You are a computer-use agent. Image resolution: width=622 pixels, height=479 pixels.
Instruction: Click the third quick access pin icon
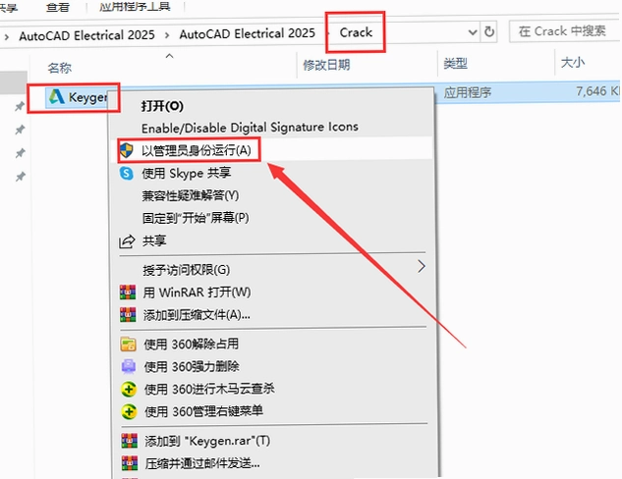pyautogui.click(x=20, y=153)
